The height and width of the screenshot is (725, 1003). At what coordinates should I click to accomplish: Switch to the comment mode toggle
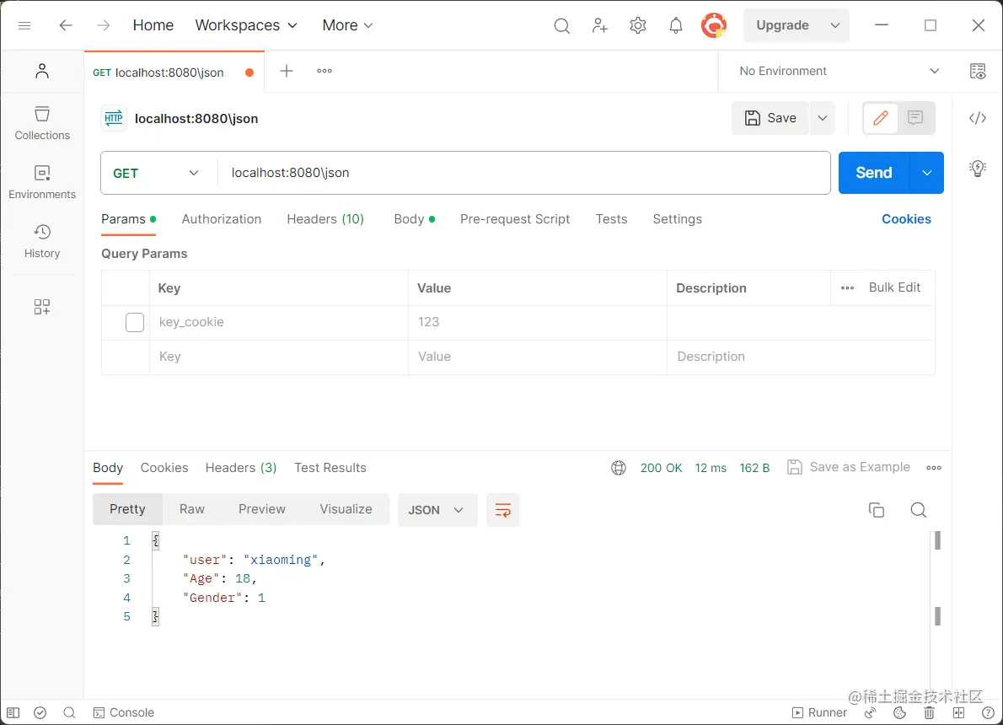click(x=915, y=118)
